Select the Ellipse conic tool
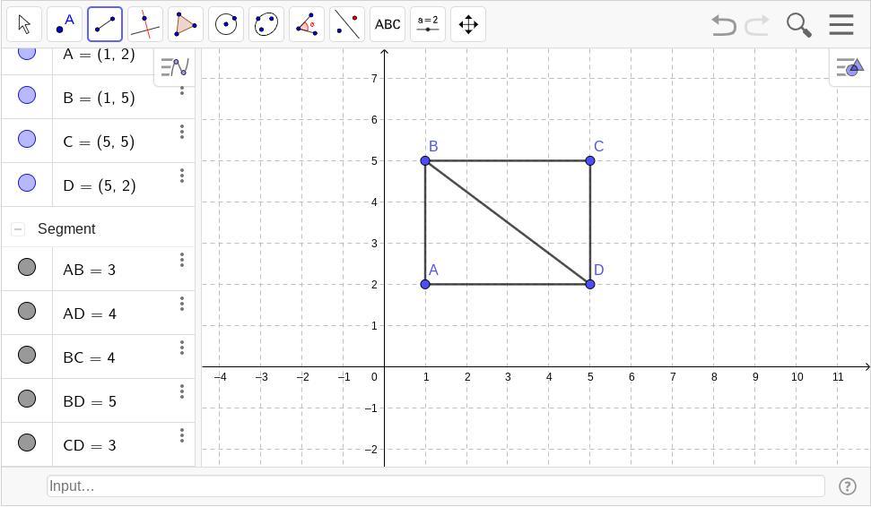 pos(266,24)
